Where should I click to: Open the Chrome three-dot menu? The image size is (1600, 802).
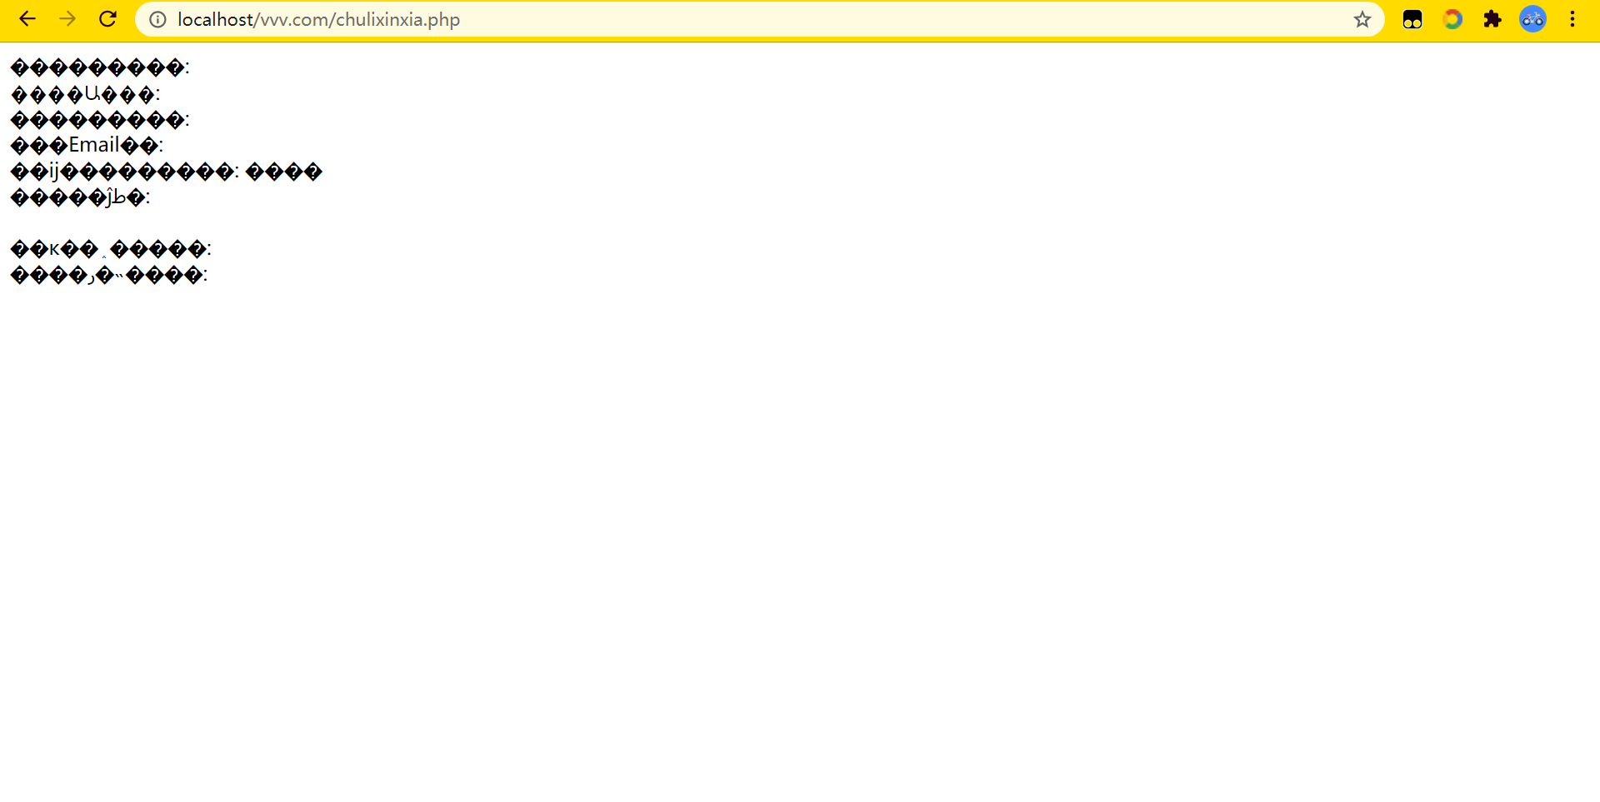click(1572, 19)
